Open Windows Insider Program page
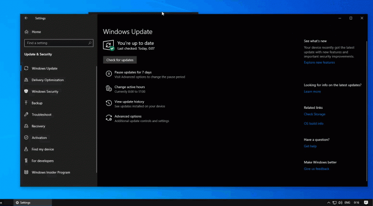 51,172
